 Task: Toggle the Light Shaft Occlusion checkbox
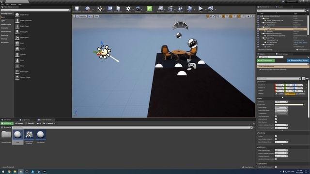pos(276,167)
